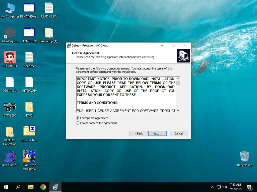Image resolution: width=257 pixels, height=192 pixels.
Task: Launch Google Chrome from taskbar
Action: point(43,187)
